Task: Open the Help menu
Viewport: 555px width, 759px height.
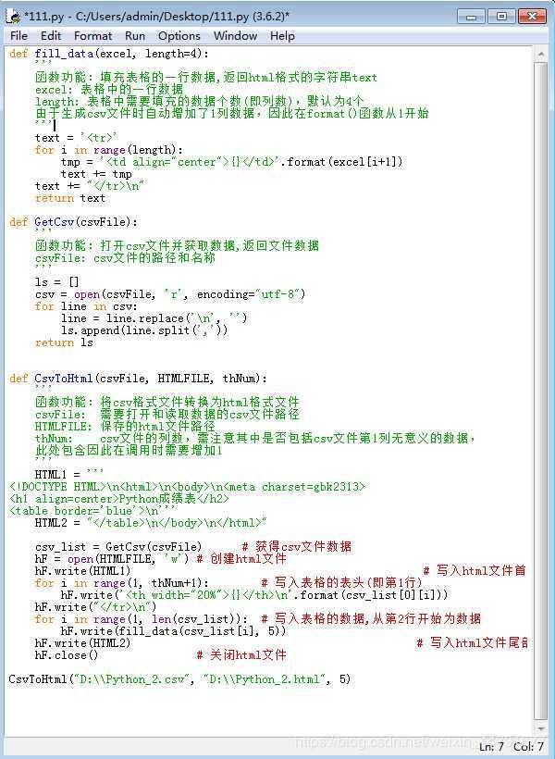Action: tap(282, 36)
